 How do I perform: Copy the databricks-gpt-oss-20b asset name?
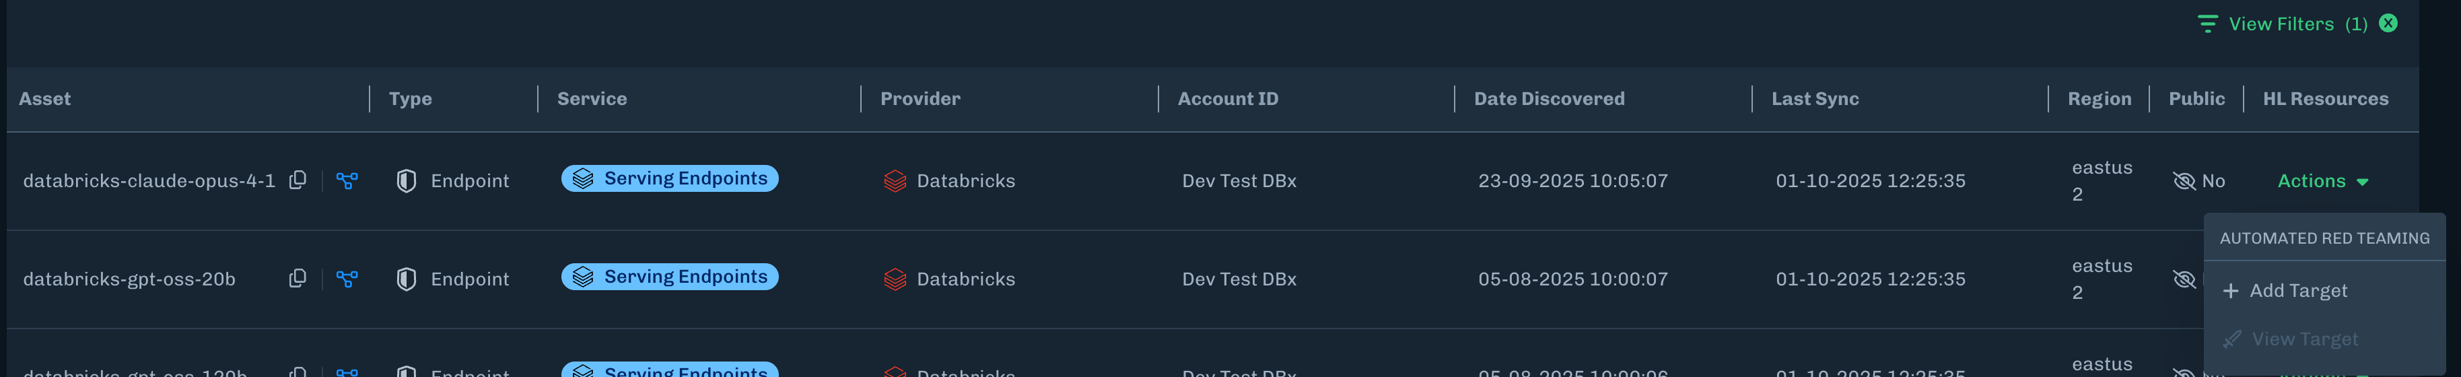tap(298, 279)
